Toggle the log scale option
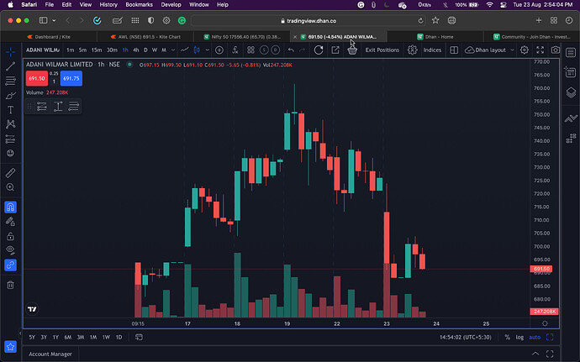This screenshot has height=362, width=580. tap(519, 338)
